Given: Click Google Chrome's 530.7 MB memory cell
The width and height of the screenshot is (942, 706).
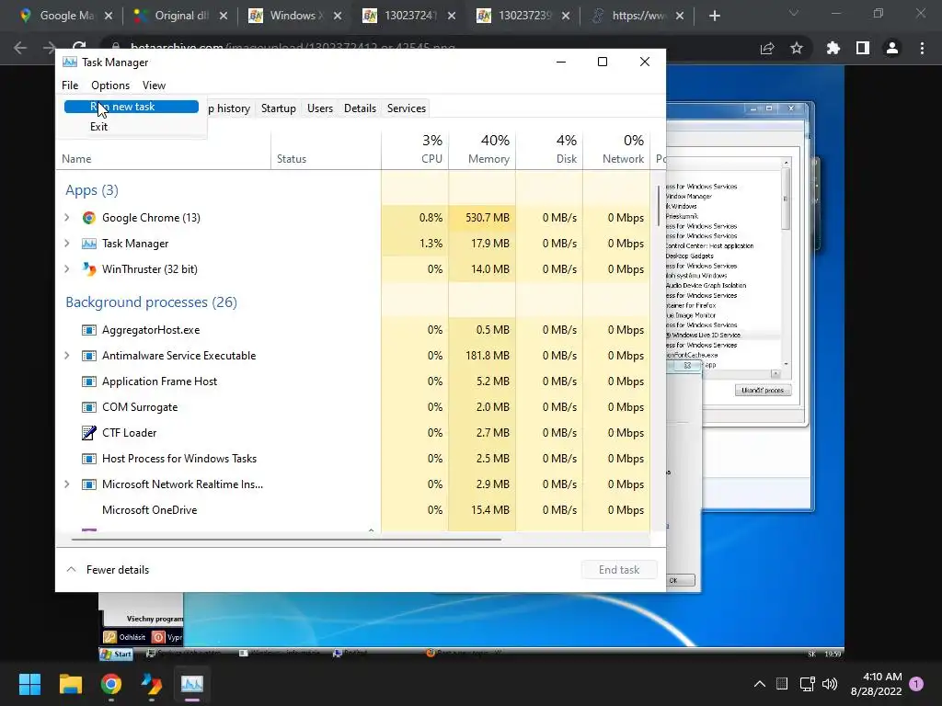Looking at the screenshot, I should coord(482,217).
